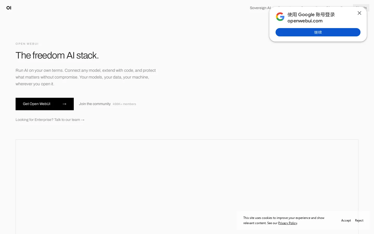The width and height of the screenshot is (374, 234).
Task: Click the 498K+ members count text
Action: pos(124,104)
